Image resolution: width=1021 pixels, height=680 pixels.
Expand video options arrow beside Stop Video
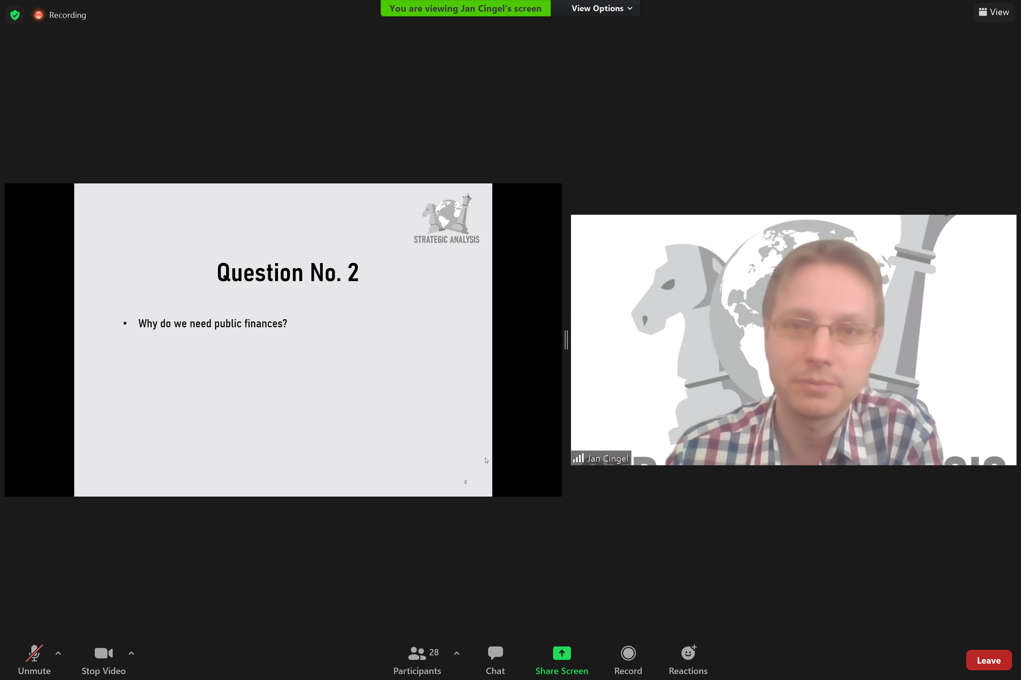(131, 653)
